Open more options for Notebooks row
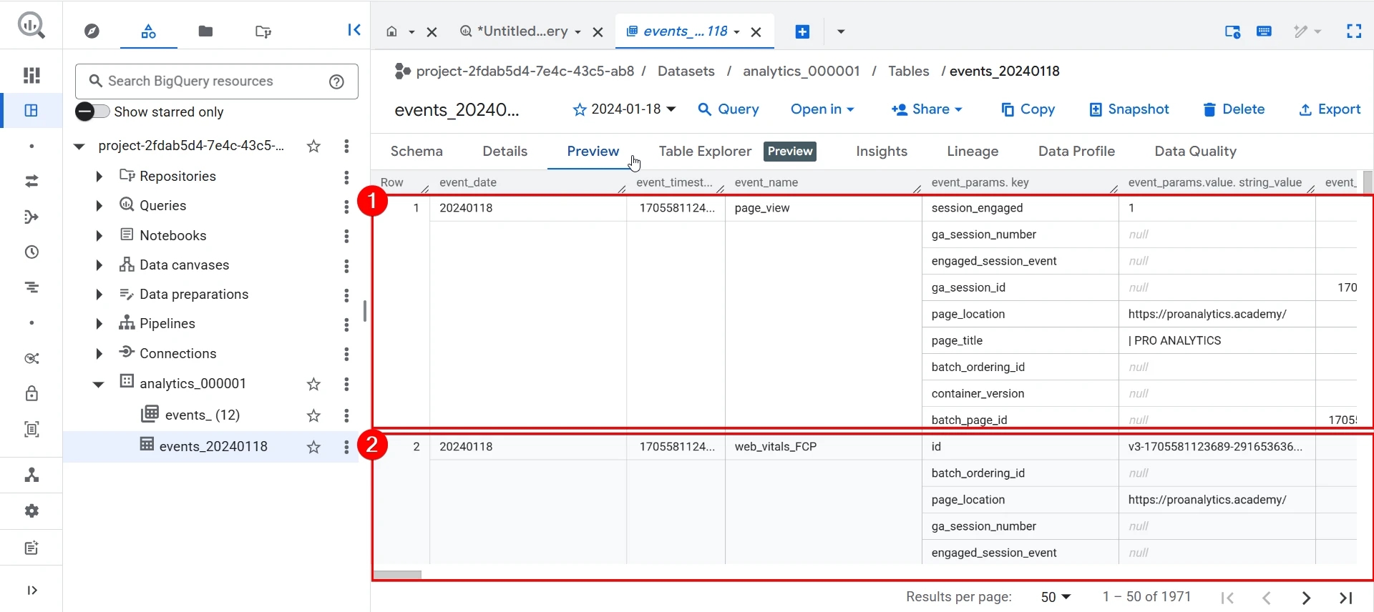Viewport: 1374px width, 612px height. pos(346,236)
